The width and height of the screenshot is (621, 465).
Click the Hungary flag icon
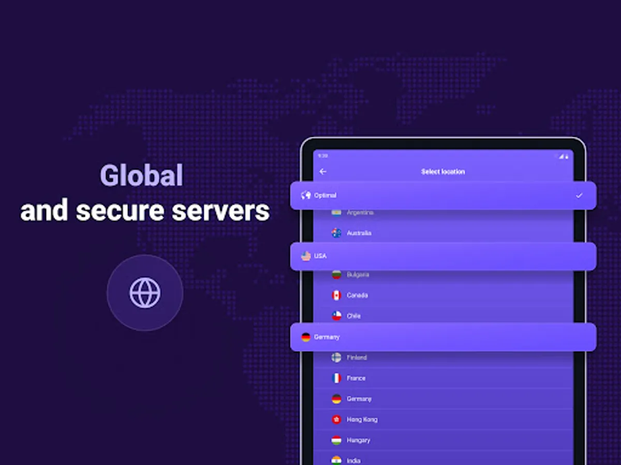336,440
